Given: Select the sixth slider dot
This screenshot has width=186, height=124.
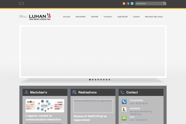Looking at the screenshot, I should pos(104,80).
